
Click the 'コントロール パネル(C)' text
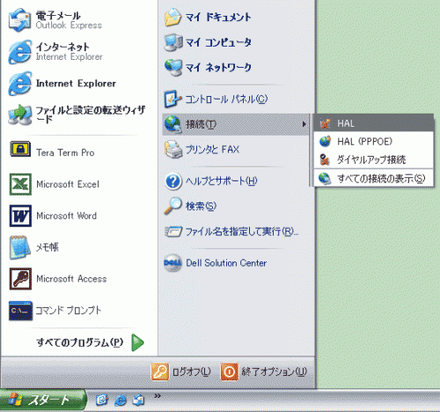click(x=226, y=99)
